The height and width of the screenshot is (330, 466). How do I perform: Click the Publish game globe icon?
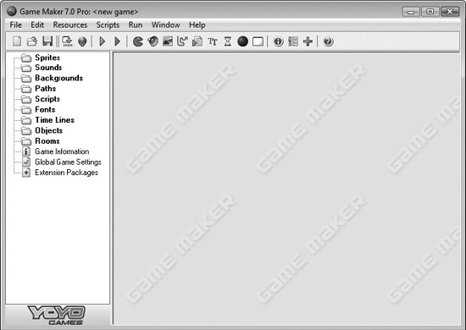click(82, 41)
